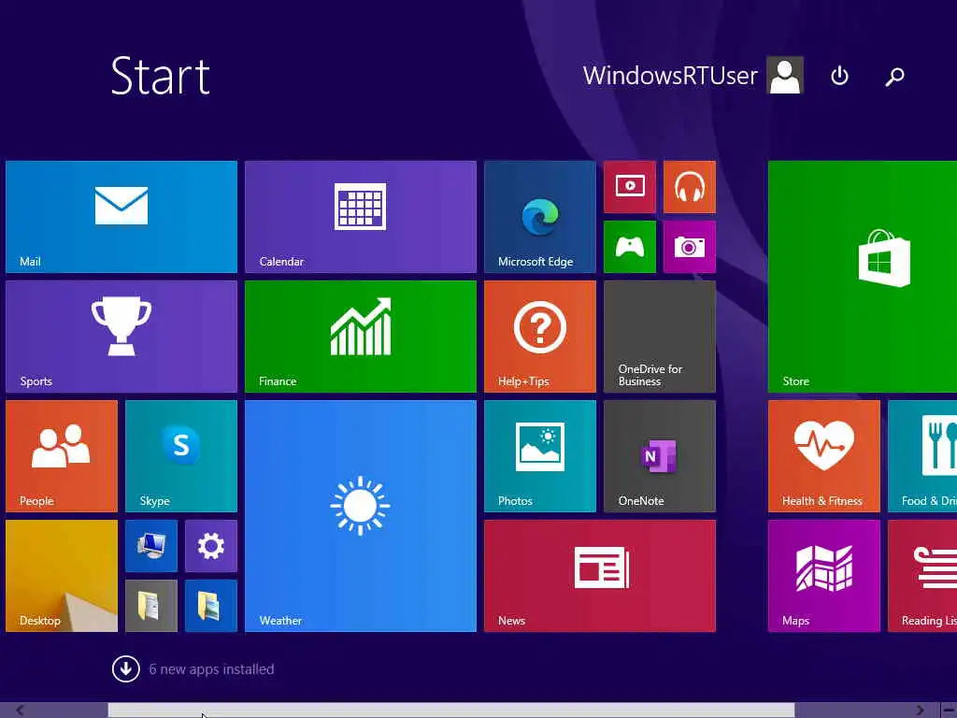Open the Games controller tile
Viewport: 957px width, 718px height.
click(630, 247)
